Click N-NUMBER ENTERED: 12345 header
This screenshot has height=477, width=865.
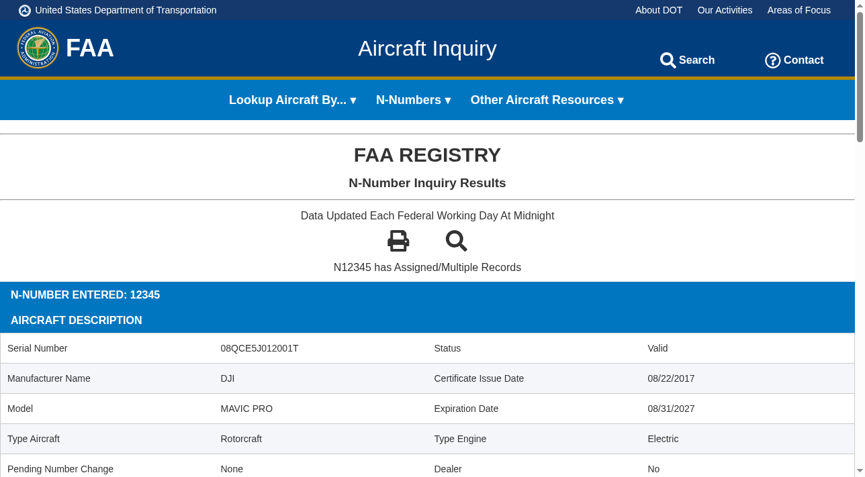pyautogui.click(x=85, y=295)
